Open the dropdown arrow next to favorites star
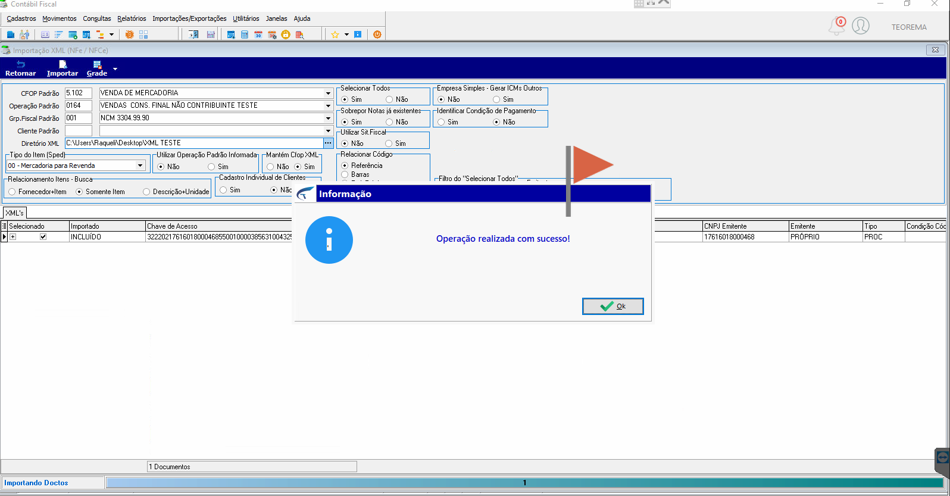950x496 pixels. click(x=346, y=35)
